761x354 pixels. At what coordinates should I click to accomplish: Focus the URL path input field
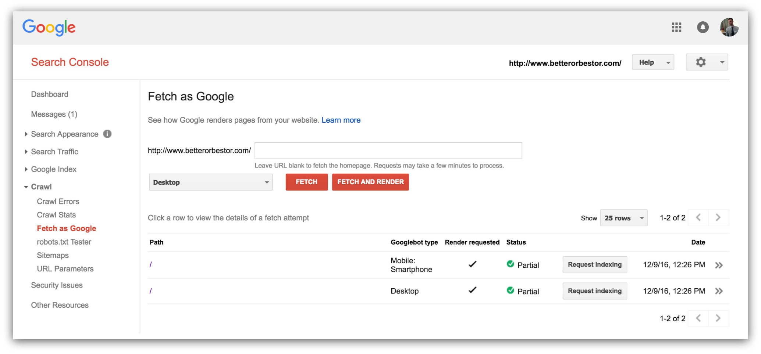coord(388,151)
